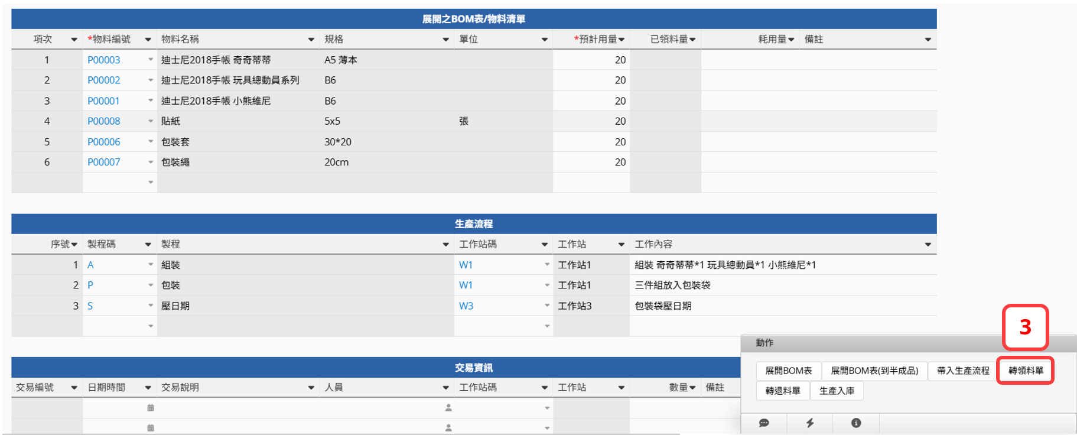This screenshot has height=435, width=1077.
Task: Select the 三件組放入包裝袋 work content cell
Action: coord(783,285)
